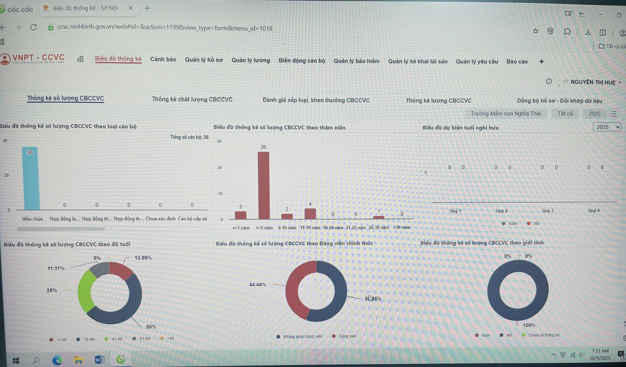Screen dimensions: 626x367
Task: Click the checklist filter icon beside 2025
Action: (614, 114)
